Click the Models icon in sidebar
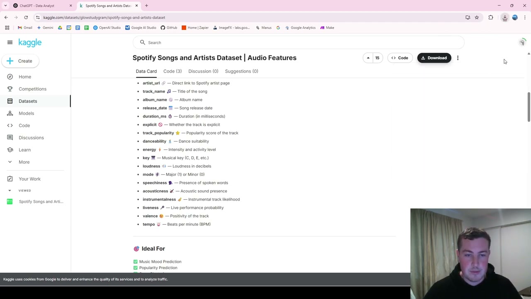The height and width of the screenshot is (299, 531). point(10,113)
